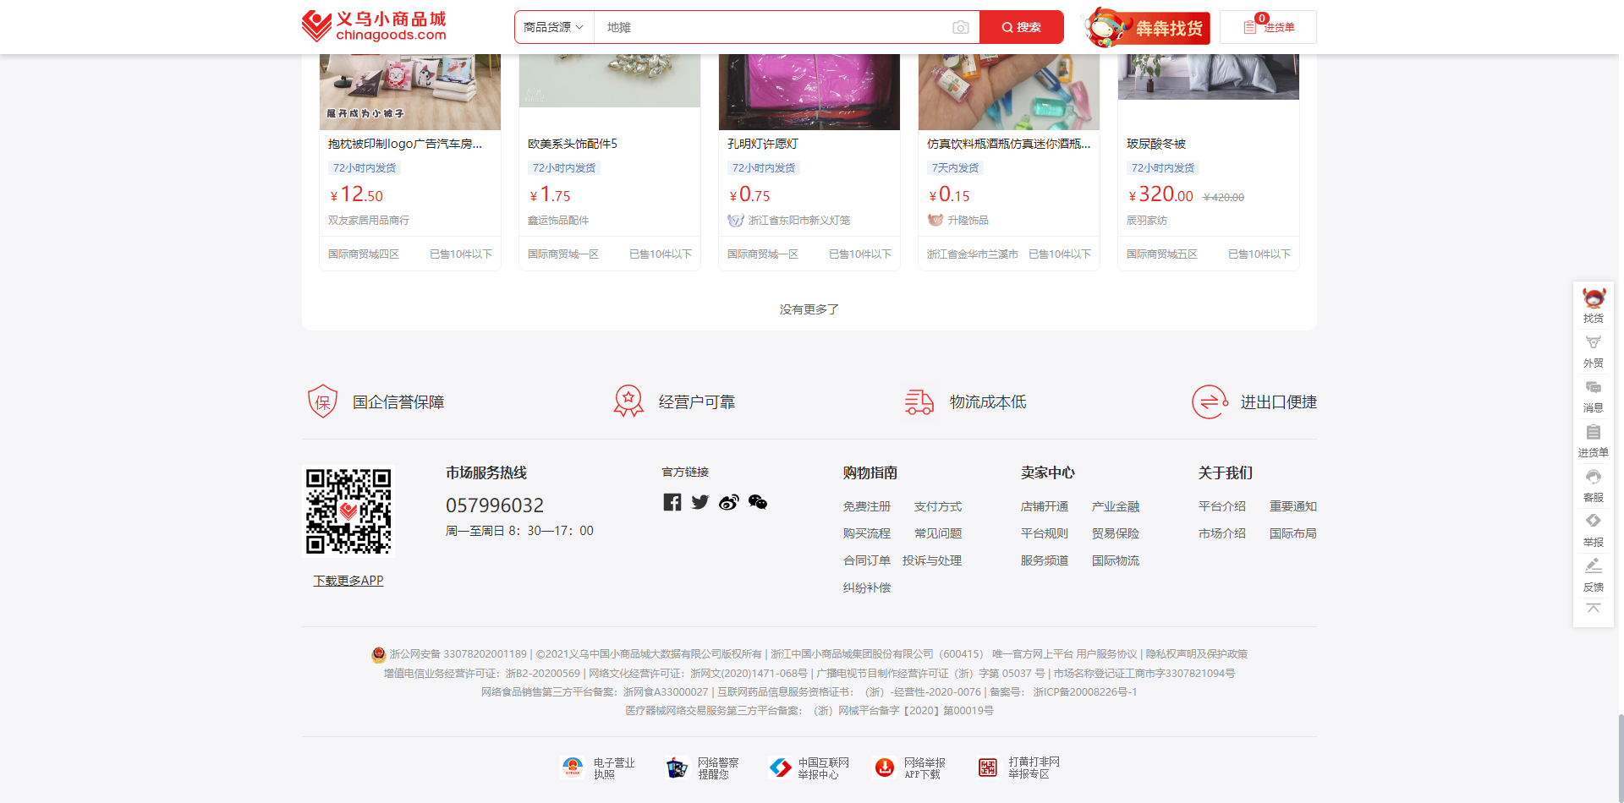Open 店铺开通 in seller center
The height and width of the screenshot is (803, 1624).
point(1044,506)
